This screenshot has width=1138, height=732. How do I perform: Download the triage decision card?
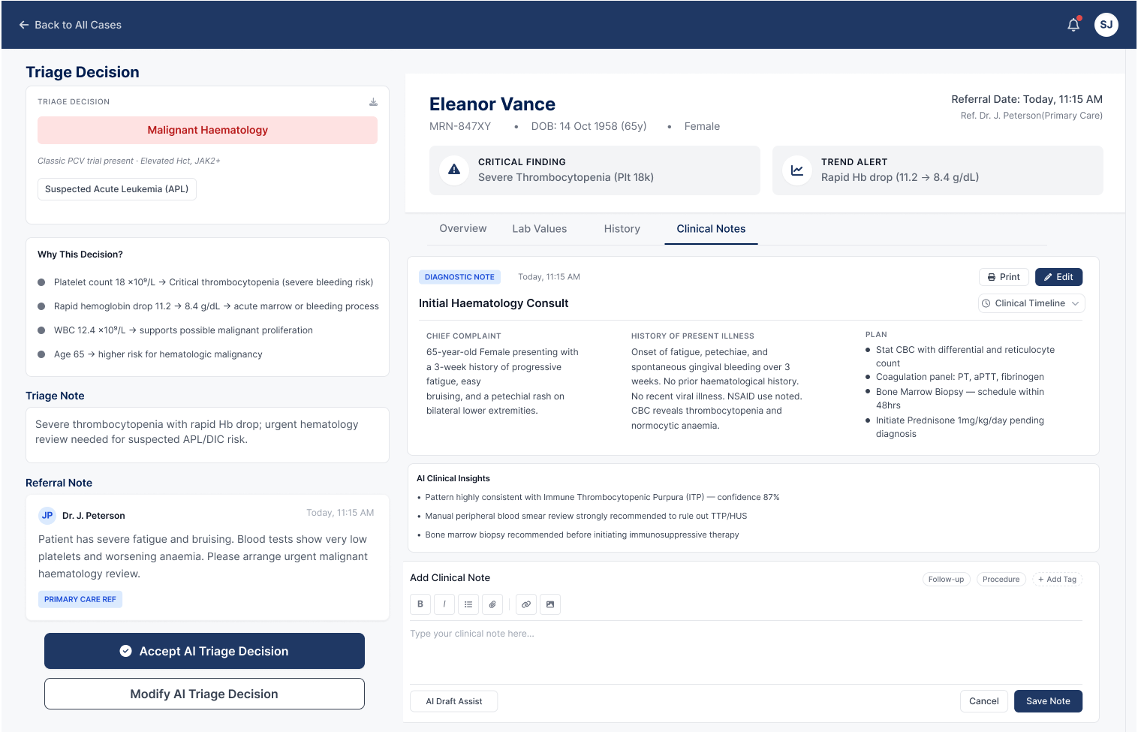pos(373,102)
